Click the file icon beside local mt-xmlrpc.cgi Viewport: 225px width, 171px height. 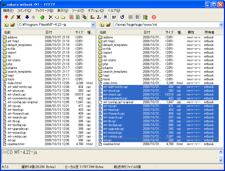5,136
